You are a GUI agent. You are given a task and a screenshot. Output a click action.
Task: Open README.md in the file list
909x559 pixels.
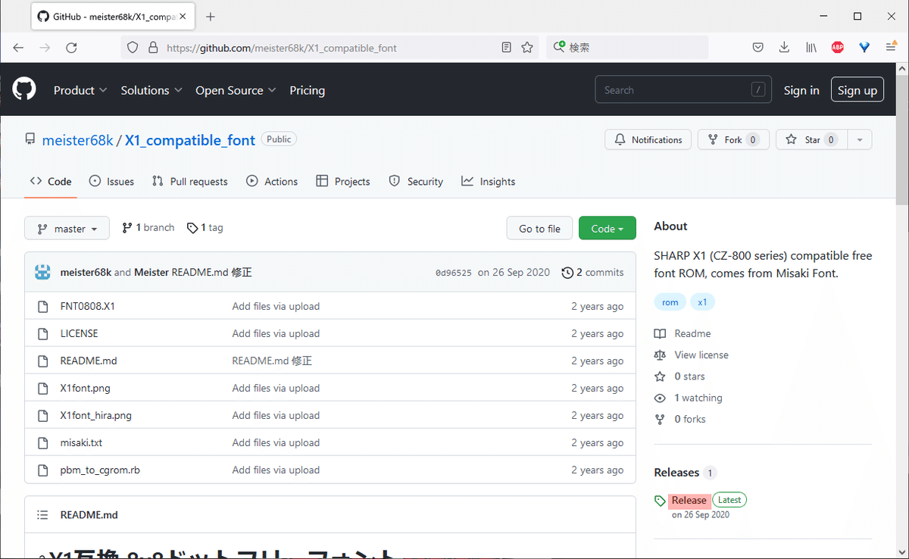tap(89, 361)
